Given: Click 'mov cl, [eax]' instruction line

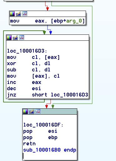Looking at the screenshot, I should coord(33,57).
